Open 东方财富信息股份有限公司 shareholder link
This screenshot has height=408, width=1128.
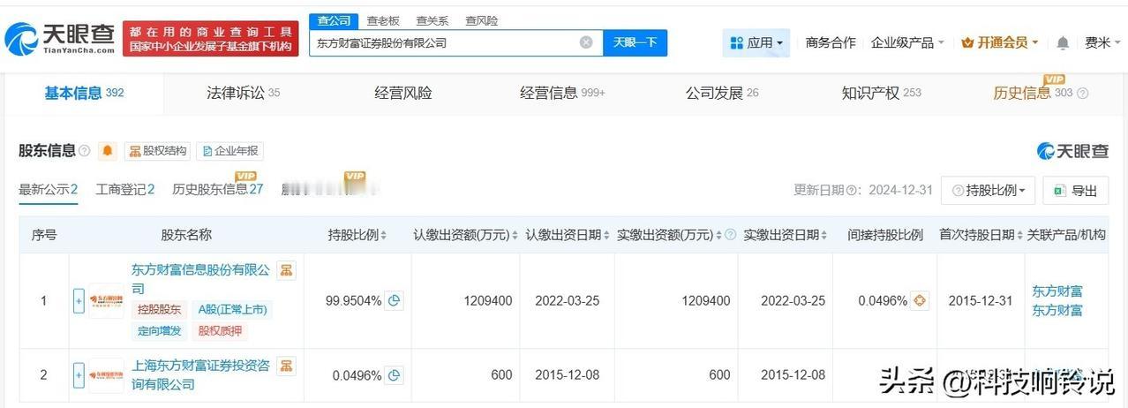pyautogui.click(x=200, y=278)
